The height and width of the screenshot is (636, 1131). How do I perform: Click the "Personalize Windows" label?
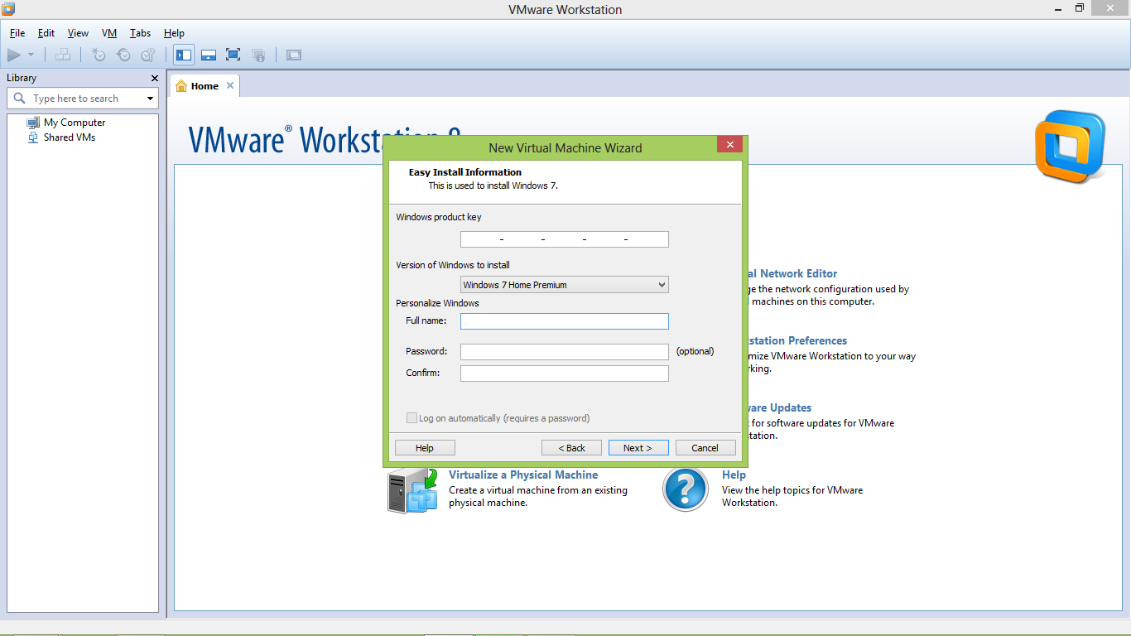437,303
